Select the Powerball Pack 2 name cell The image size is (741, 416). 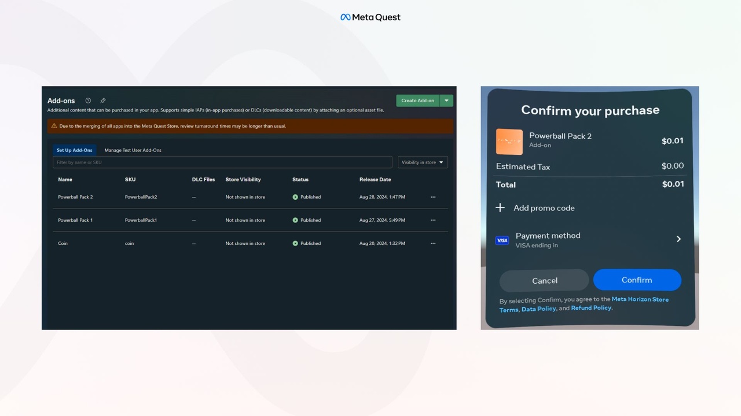point(75,197)
